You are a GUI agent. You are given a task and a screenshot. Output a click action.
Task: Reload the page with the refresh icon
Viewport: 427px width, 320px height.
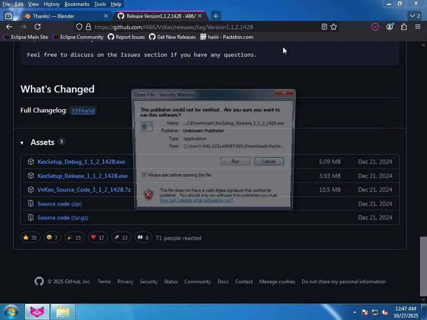click(x=38, y=27)
